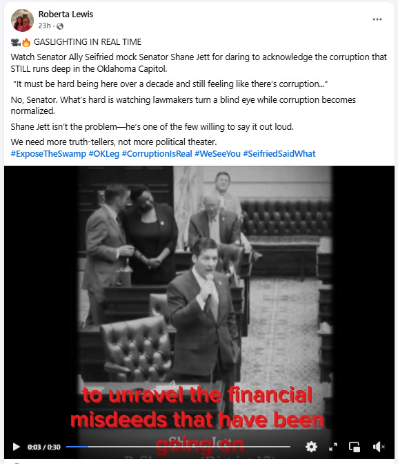
Task: Click the Roberta Lewis name link
Action: (66, 14)
